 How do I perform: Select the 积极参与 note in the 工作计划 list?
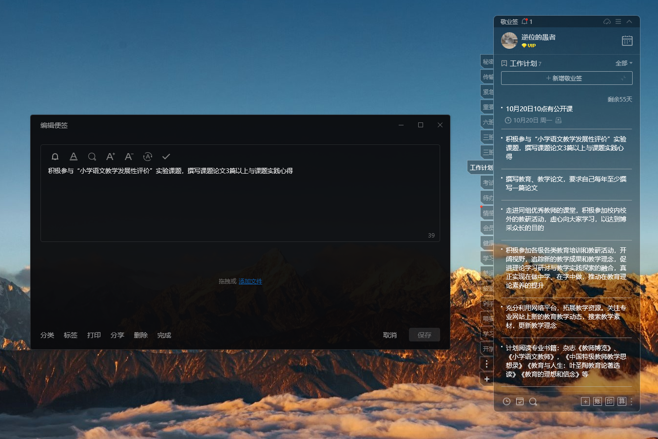[566, 148]
